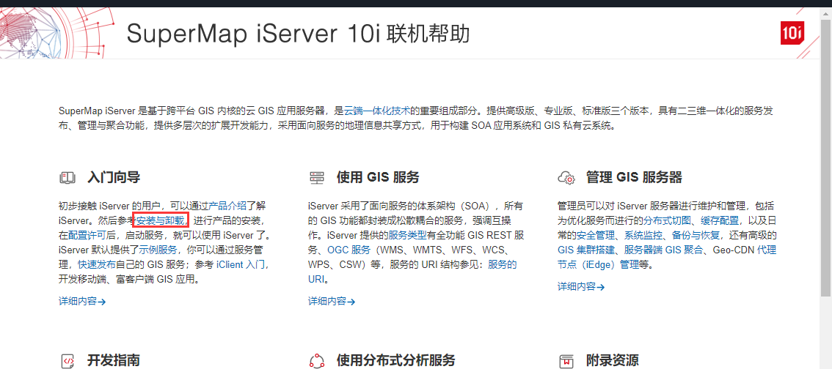Open the 分布式切图 link
Image resolution: width=832 pixels, height=369 pixels.
(667, 220)
